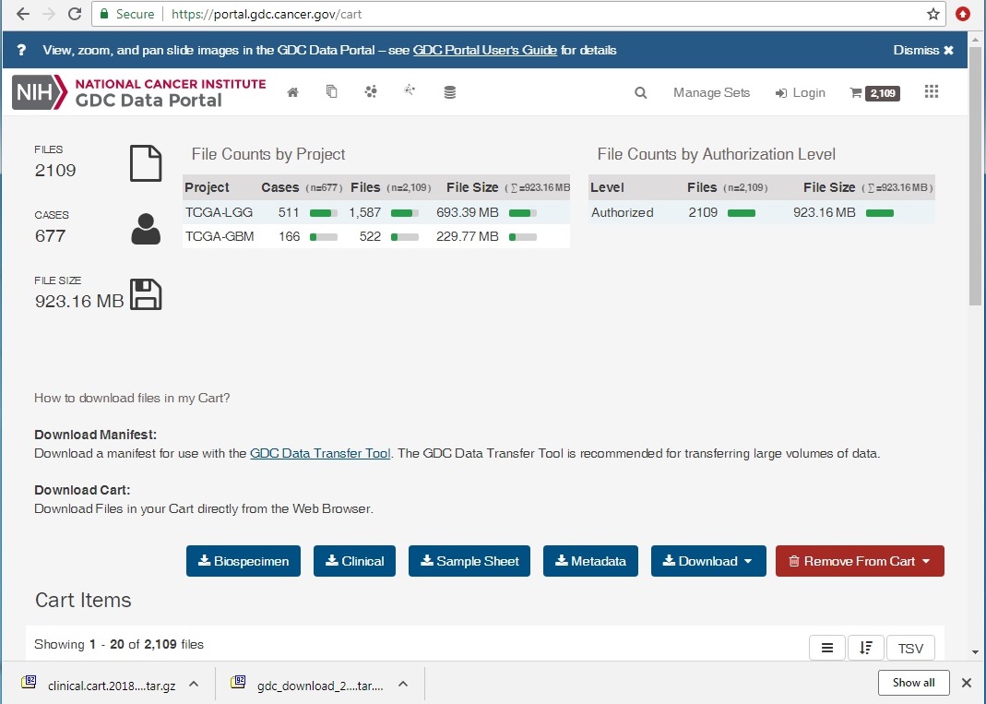Open the Projects page icon
The image size is (986, 704).
coord(331,92)
